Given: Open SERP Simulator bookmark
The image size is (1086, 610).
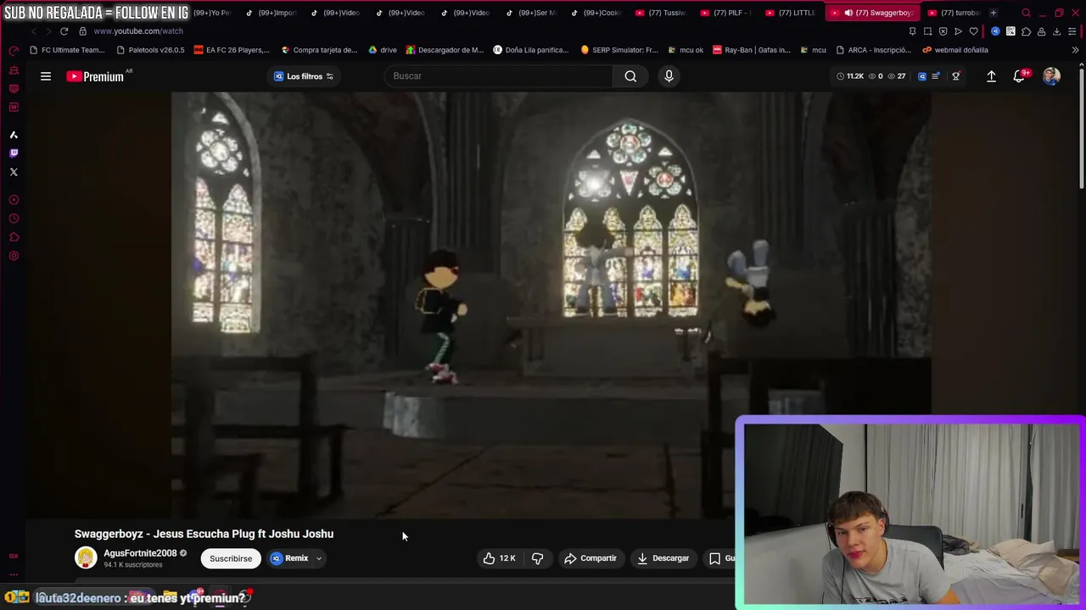Looking at the screenshot, I should point(619,50).
